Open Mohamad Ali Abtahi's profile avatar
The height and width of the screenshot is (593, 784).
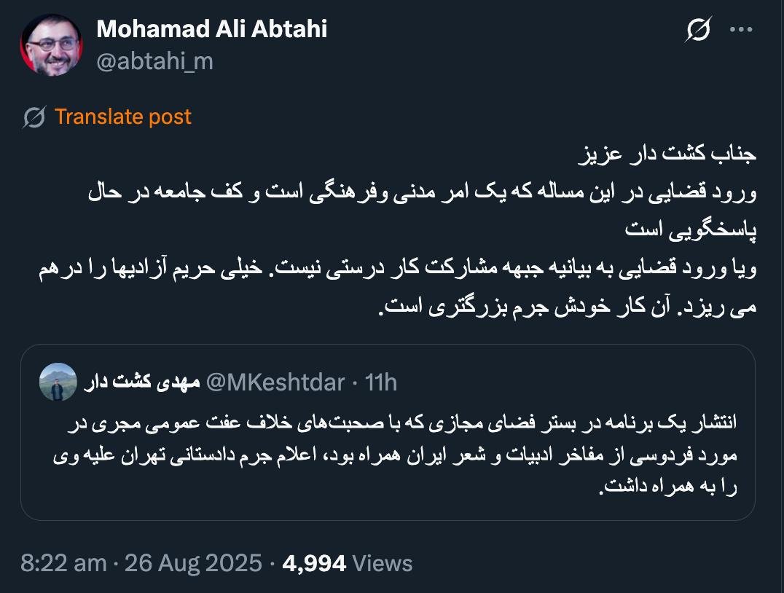[x=52, y=45]
